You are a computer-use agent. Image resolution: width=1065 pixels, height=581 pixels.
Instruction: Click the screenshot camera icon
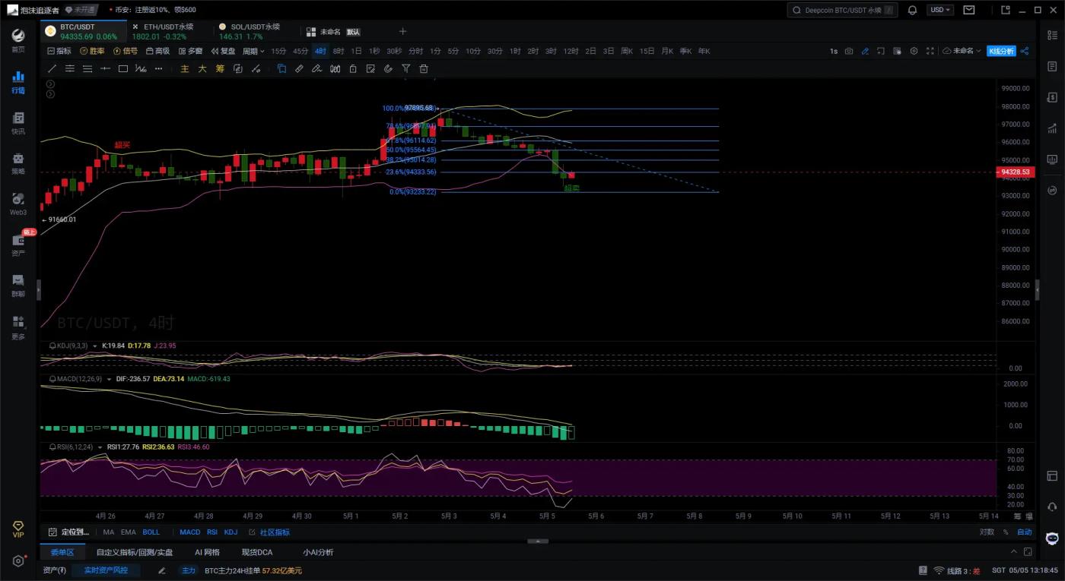[849, 51]
